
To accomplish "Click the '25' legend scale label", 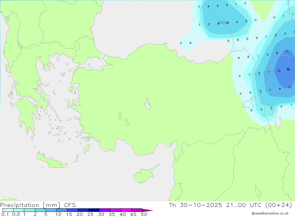I will (x=90, y=214).
